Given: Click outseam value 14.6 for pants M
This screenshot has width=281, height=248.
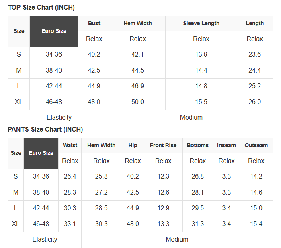Looking at the screenshot, I should pyautogui.click(x=256, y=193).
